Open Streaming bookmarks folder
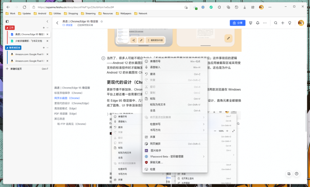Image resolution: width=310 pixels, height=187 pixels. pos(88,13)
